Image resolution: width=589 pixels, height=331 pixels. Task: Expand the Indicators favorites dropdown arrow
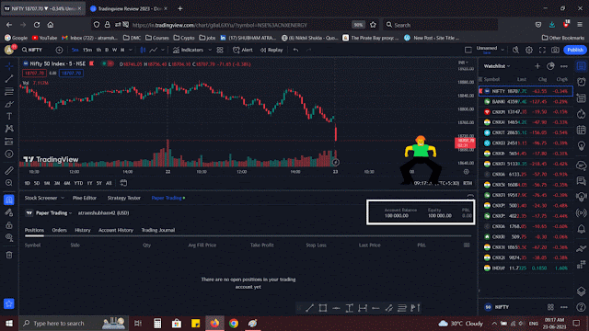point(210,50)
